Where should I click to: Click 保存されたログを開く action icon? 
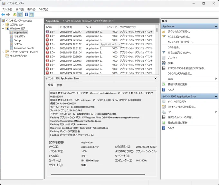coord(164,32)
